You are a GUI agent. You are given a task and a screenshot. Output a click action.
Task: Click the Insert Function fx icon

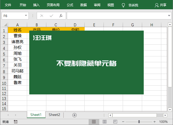tap(61, 16)
